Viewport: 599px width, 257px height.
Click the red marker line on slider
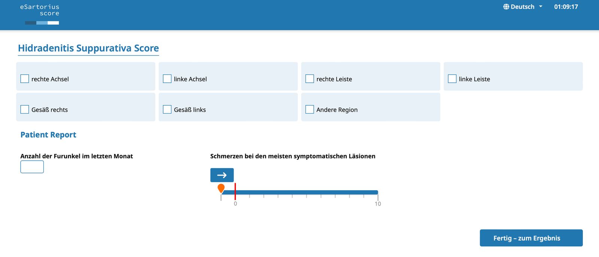click(235, 191)
